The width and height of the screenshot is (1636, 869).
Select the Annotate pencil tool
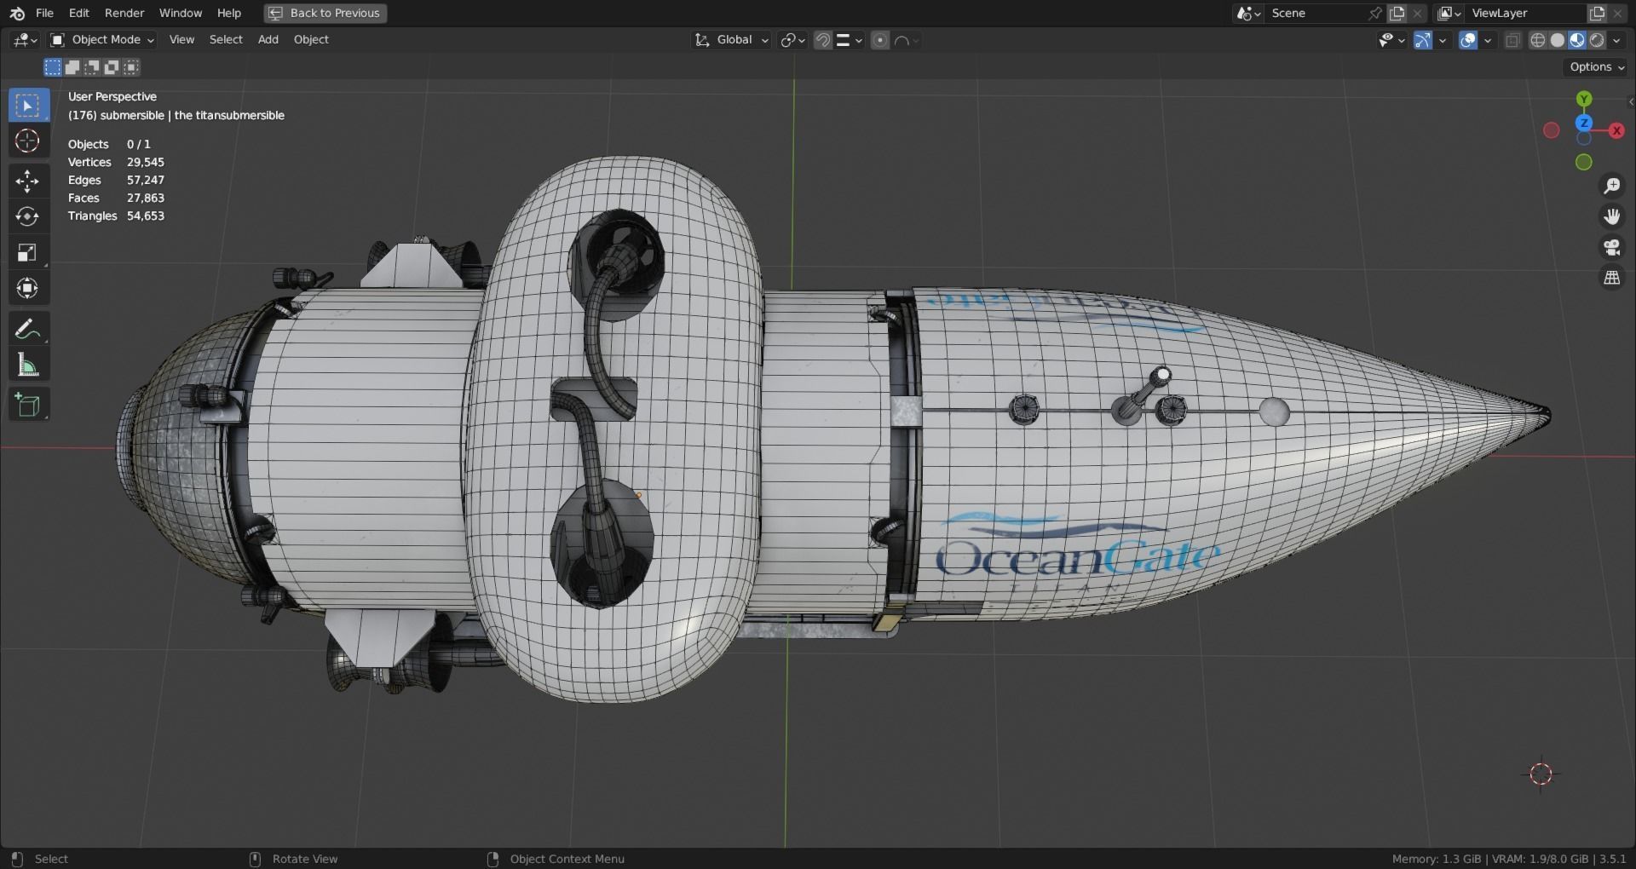tap(28, 329)
